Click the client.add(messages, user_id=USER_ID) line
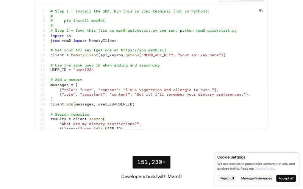 coord(92,104)
